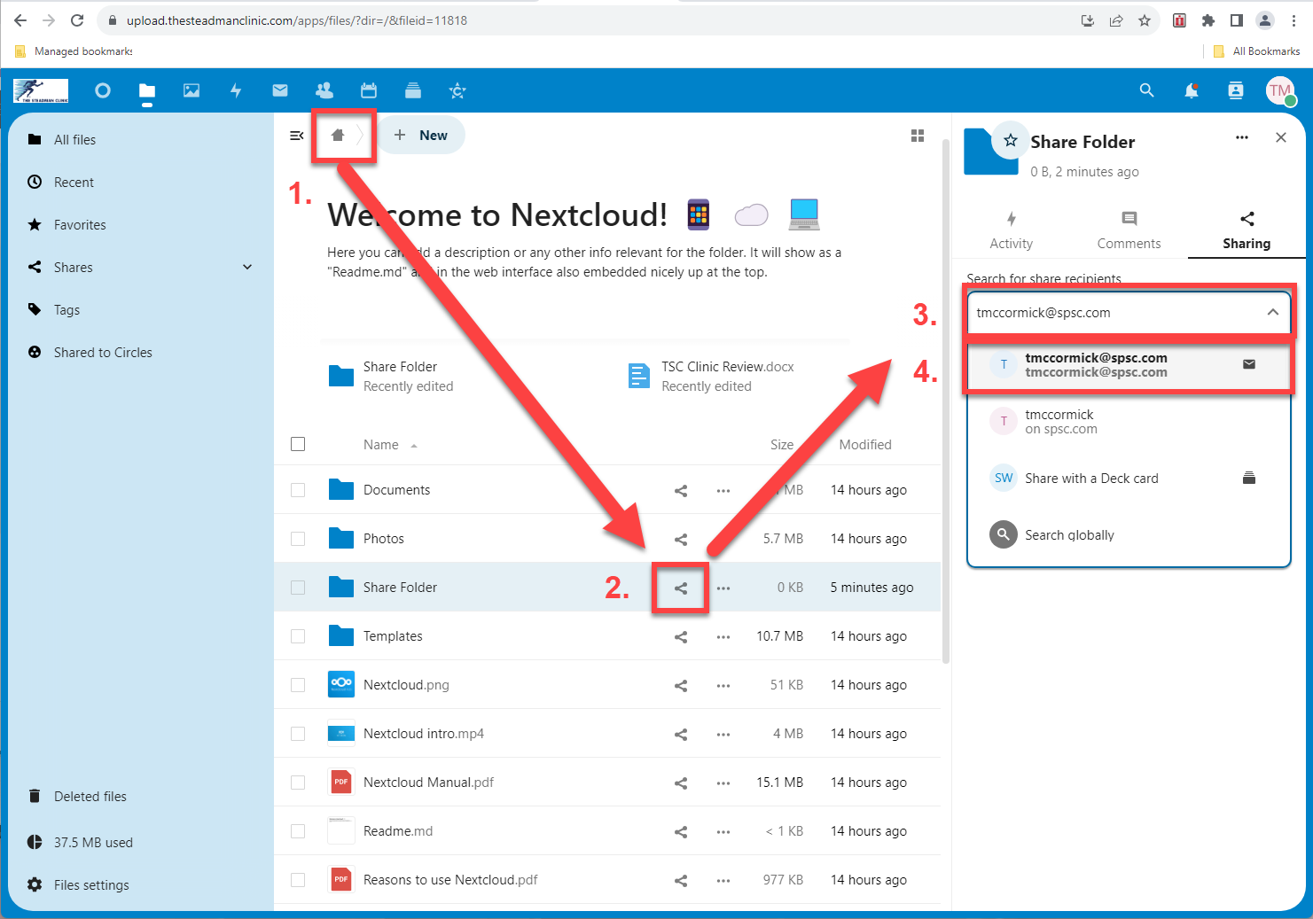Viewport: 1313px width, 919px height.
Task: Bookmark this page with star icon
Action: pos(1145,20)
